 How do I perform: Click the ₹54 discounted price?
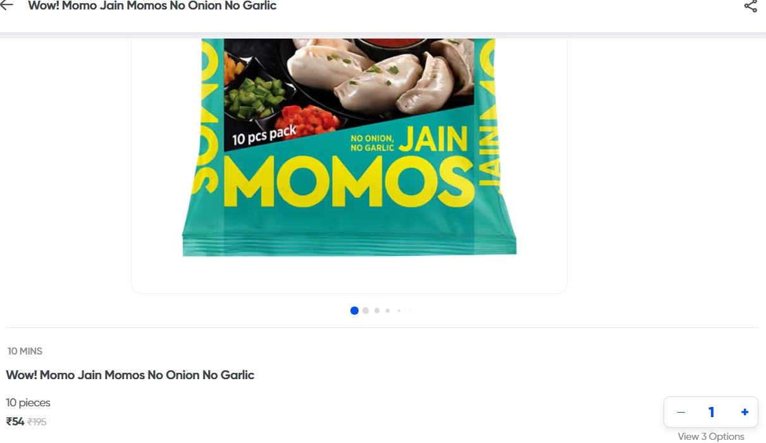coord(15,422)
